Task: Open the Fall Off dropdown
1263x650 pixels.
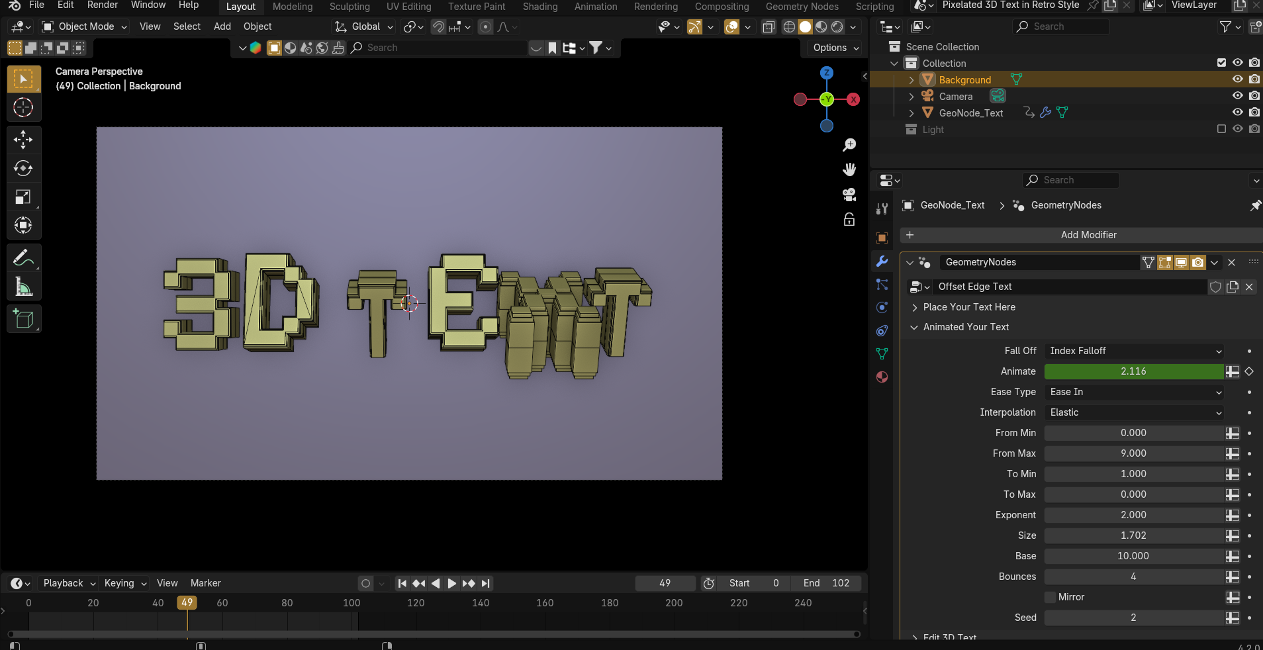Action: click(x=1134, y=351)
